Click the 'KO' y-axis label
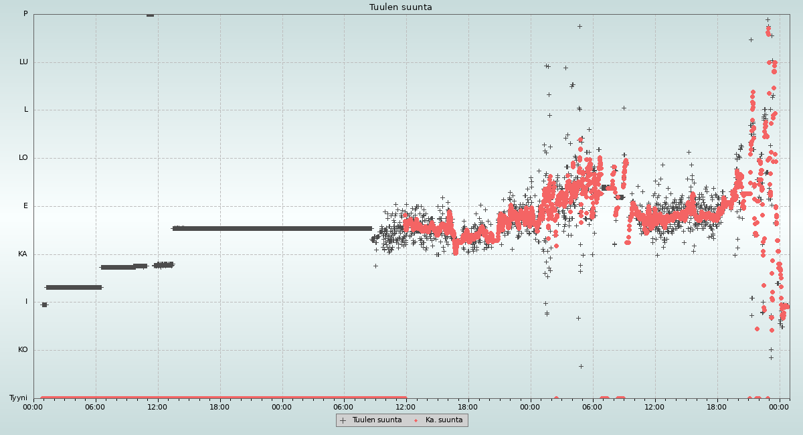 click(x=23, y=350)
